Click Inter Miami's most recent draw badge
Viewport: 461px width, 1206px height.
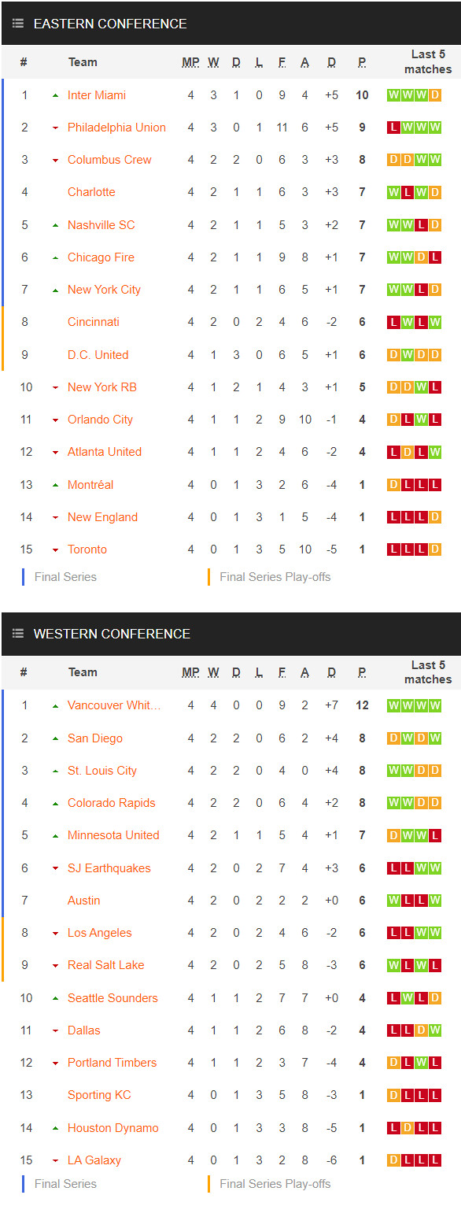click(x=435, y=95)
